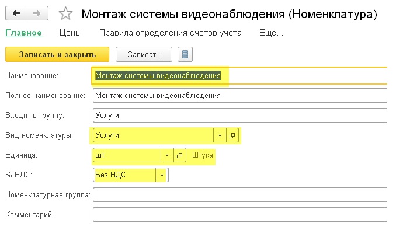Click the Номенклатурная группа: label
Image resolution: width=396 pixels, height=230 pixels.
click(x=48, y=195)
